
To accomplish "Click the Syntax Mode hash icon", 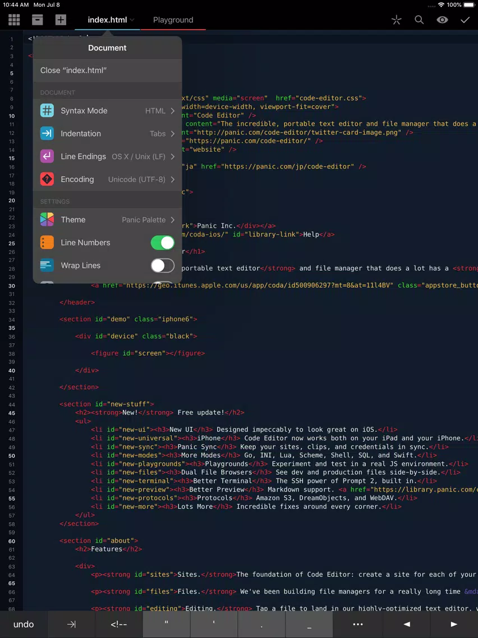I will (47, 111).
